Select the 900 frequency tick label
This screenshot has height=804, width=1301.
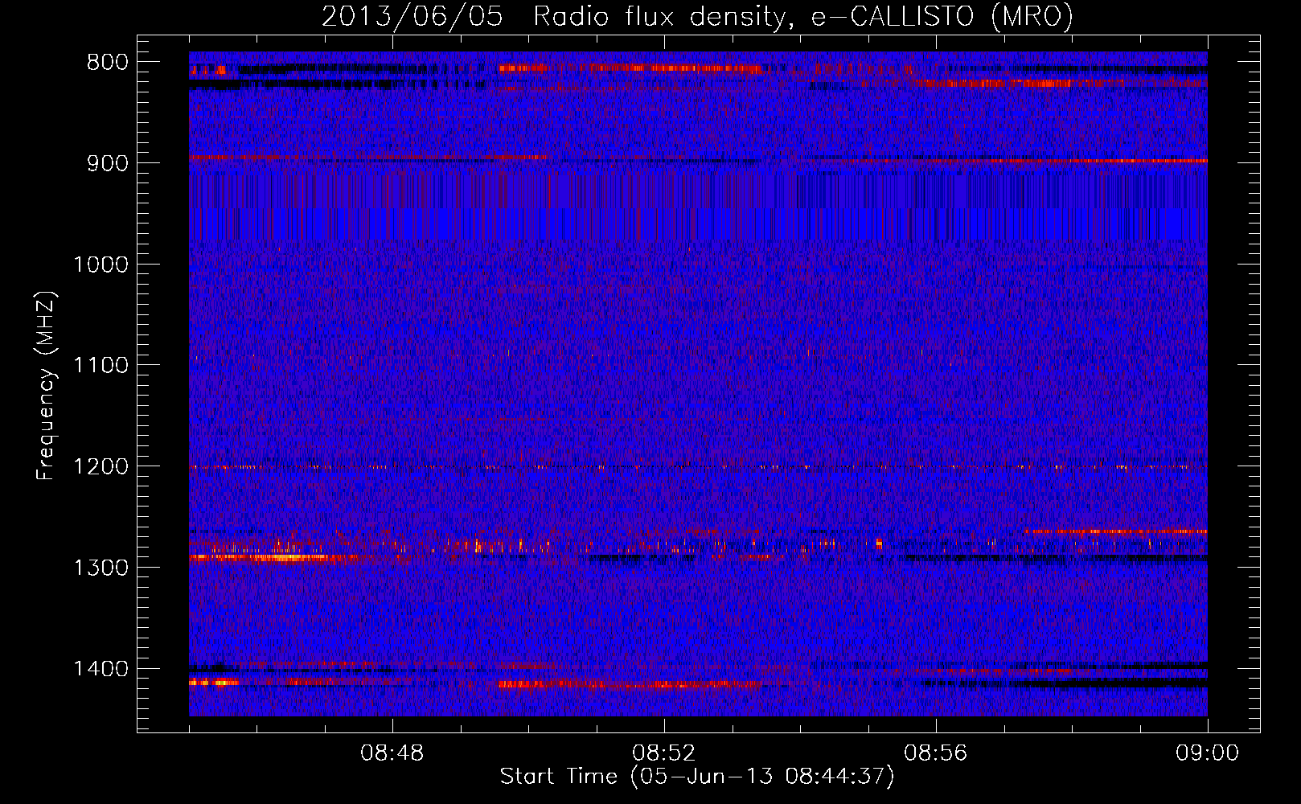coord(108,163)
